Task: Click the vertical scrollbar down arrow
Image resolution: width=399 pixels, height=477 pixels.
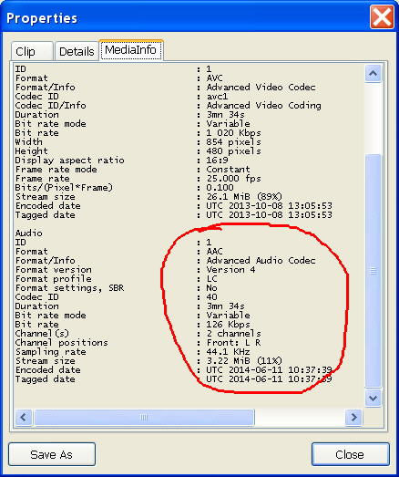Action: coord(373,398)
